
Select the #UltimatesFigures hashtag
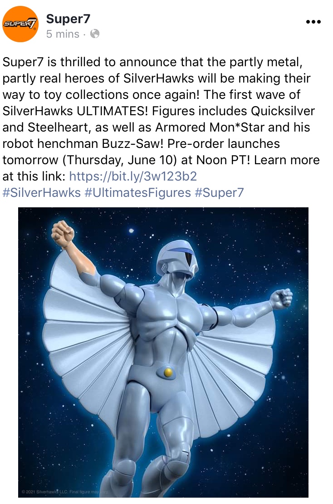tap(137, 192)
